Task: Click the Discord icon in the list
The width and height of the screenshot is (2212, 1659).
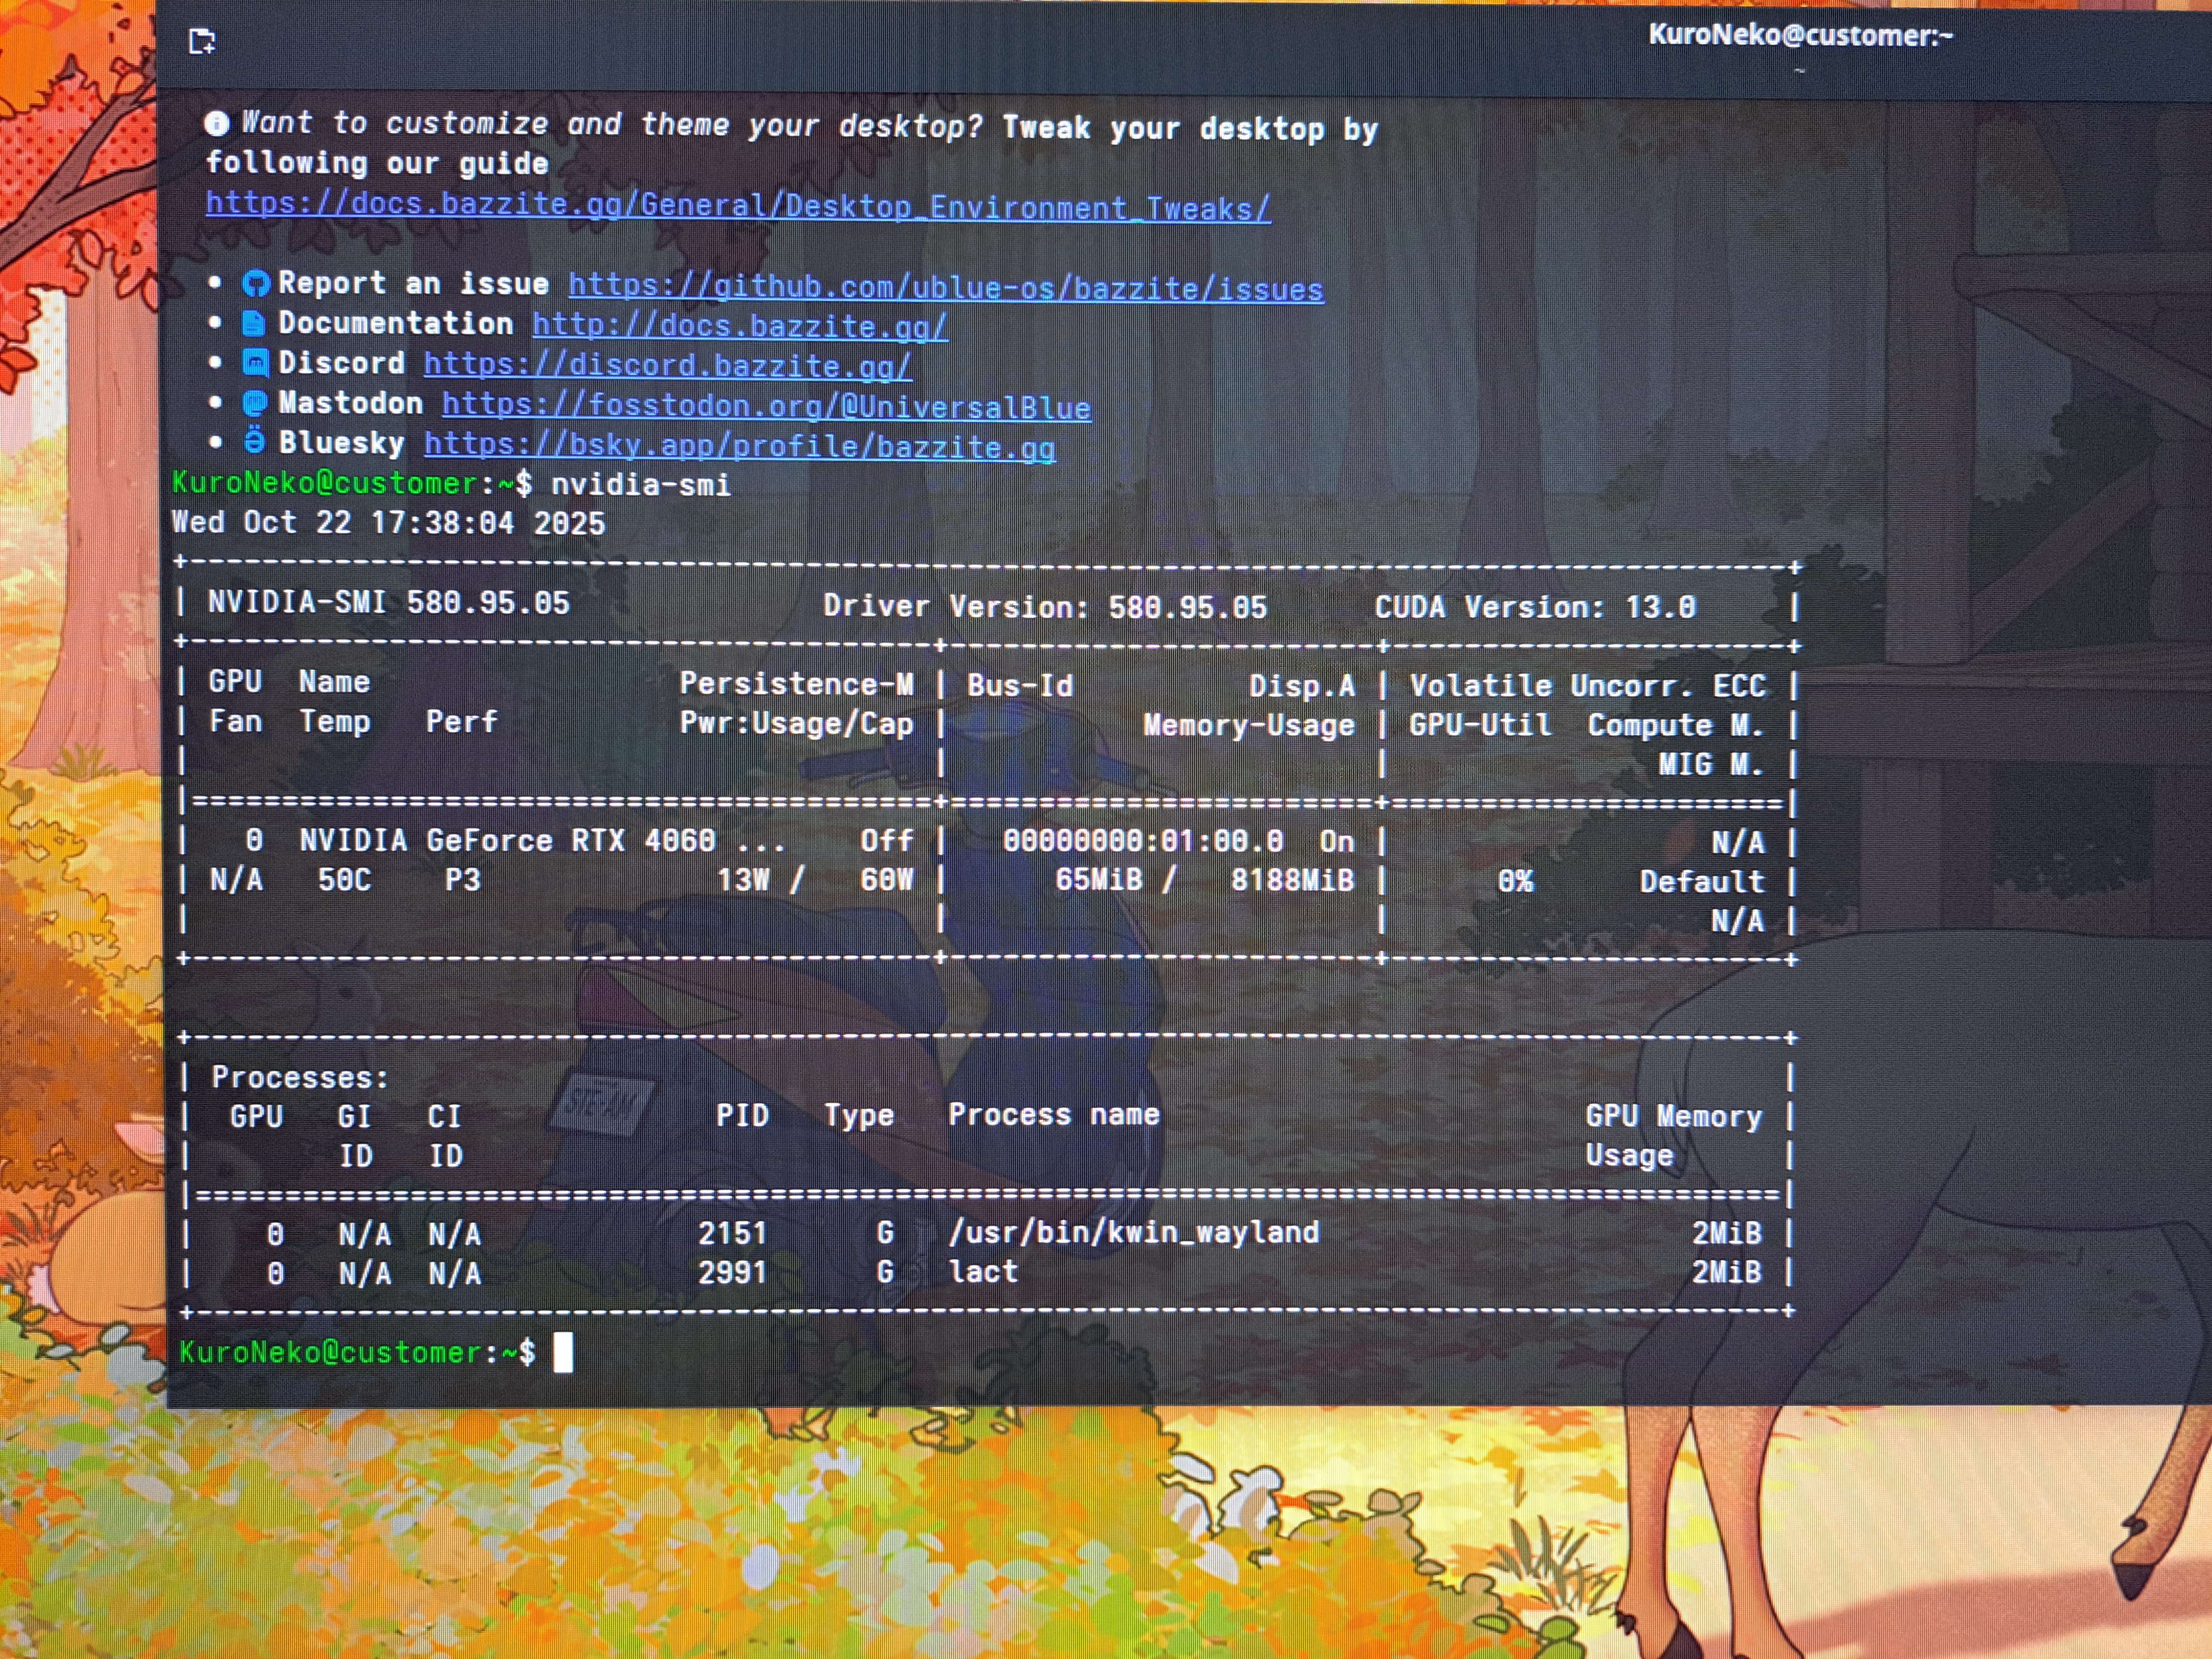Action: [x=256, y=363]
